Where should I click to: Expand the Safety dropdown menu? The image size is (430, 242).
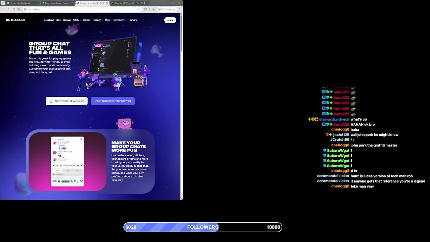[77, 20]
